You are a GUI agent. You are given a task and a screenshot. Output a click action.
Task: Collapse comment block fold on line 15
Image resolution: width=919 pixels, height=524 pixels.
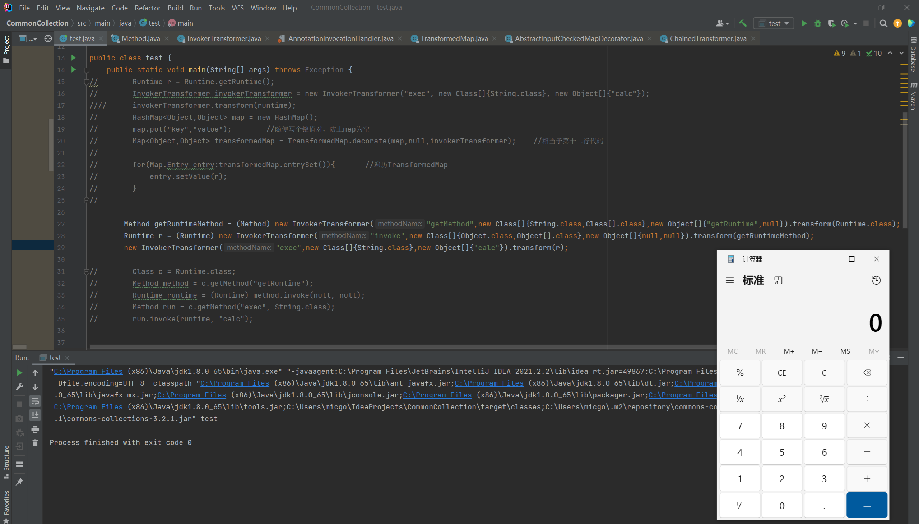[x=86, y=82]
